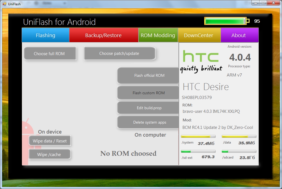Click the Android version: label
Screen dimensions: 282x189
(240, 47)
